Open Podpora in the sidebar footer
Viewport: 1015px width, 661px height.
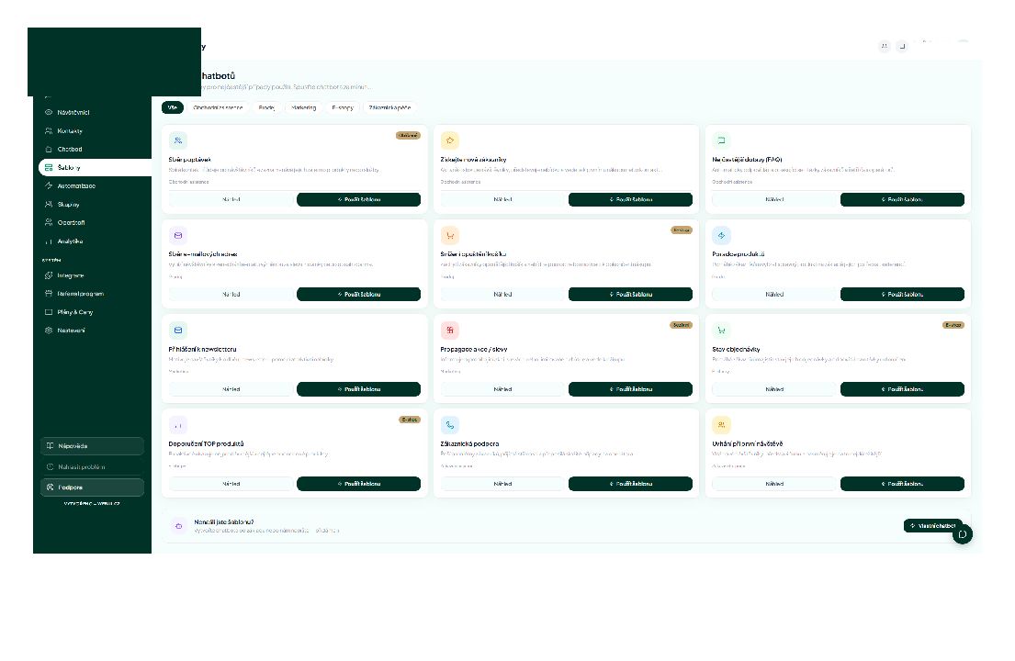(92, 487)
